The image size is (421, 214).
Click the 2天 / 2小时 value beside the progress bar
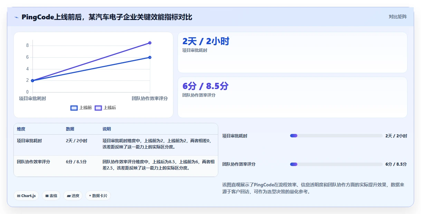point(396,136)
